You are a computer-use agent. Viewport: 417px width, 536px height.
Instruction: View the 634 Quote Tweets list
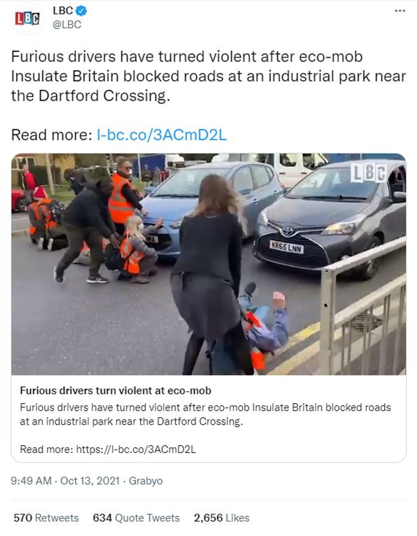(x=136, y=518)
